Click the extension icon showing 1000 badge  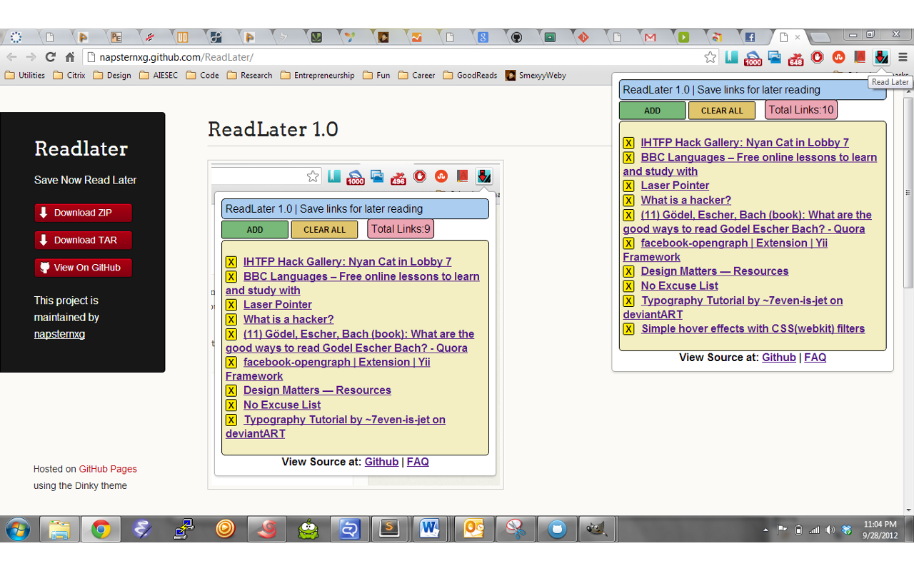point(753,58)
